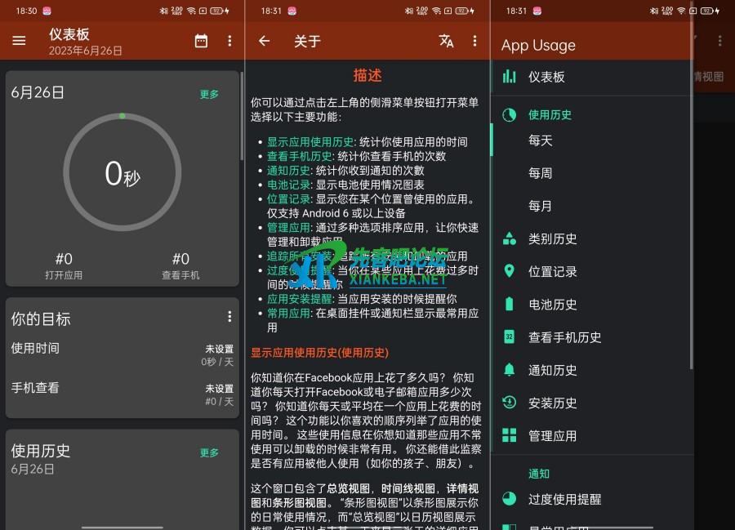Tap the calendar icon in dashboard header
This screenshot has height=530, width=735.
[201, 41]
